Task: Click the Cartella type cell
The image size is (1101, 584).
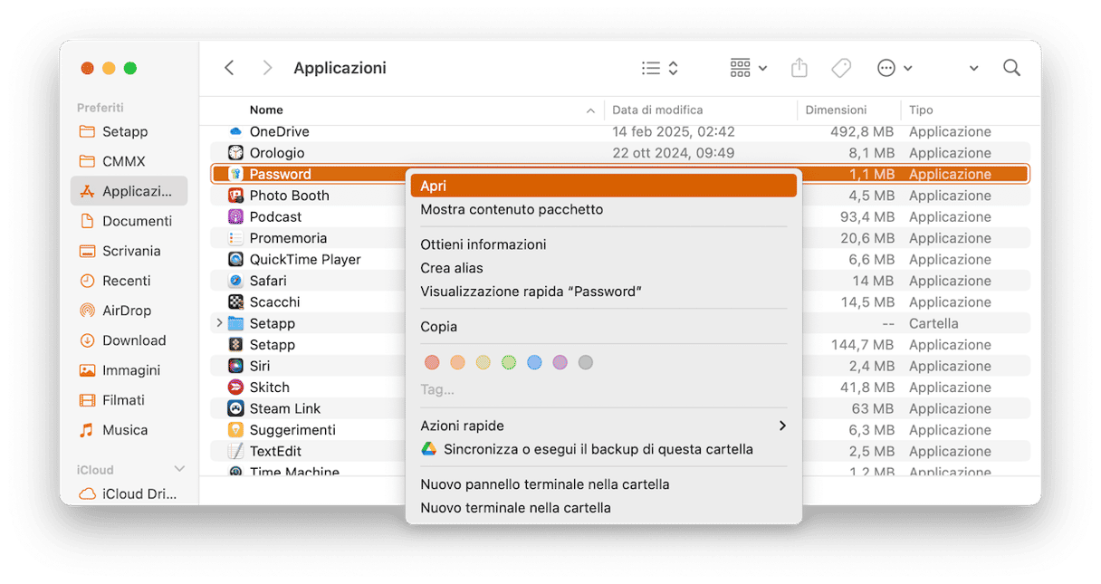Action: 933,323
